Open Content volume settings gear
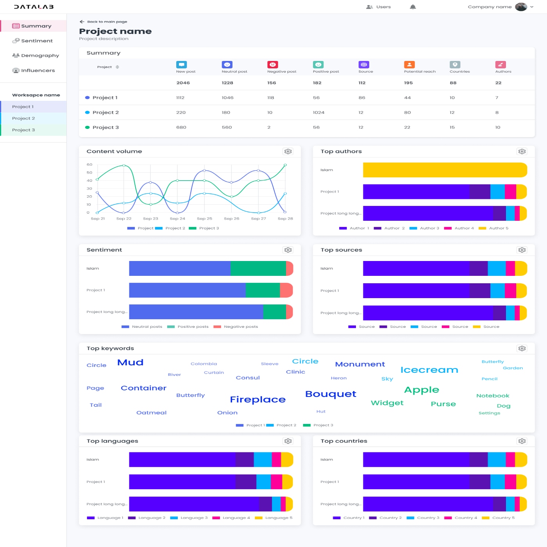The image size is (547, 547). point(288,152)
